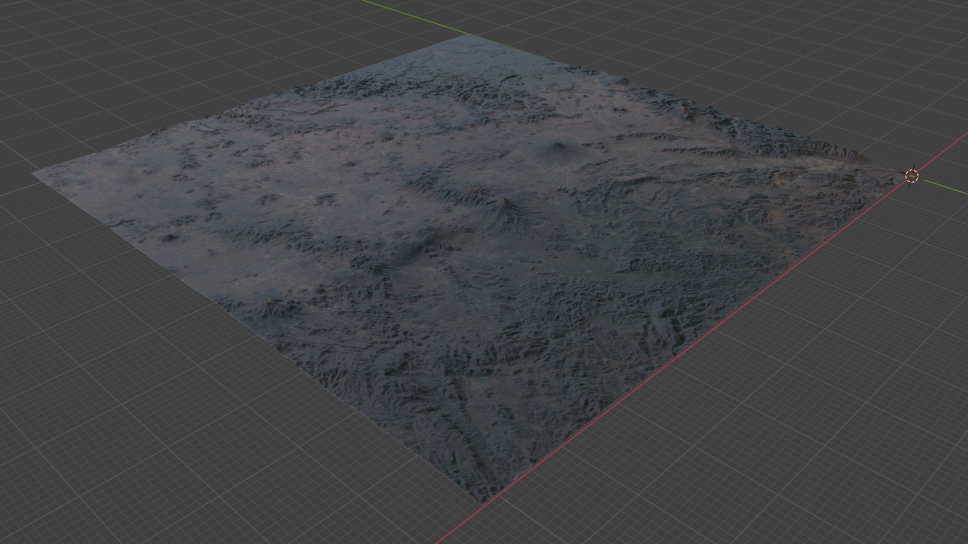Click the 3D cursor crosshair
The image size is (968, 544).
coord(912,176)
